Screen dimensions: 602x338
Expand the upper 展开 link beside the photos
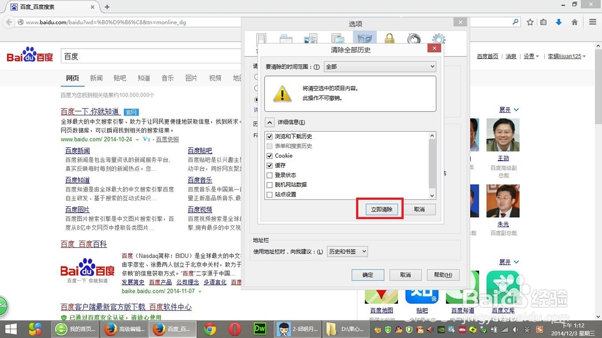[x=509, y=109]
